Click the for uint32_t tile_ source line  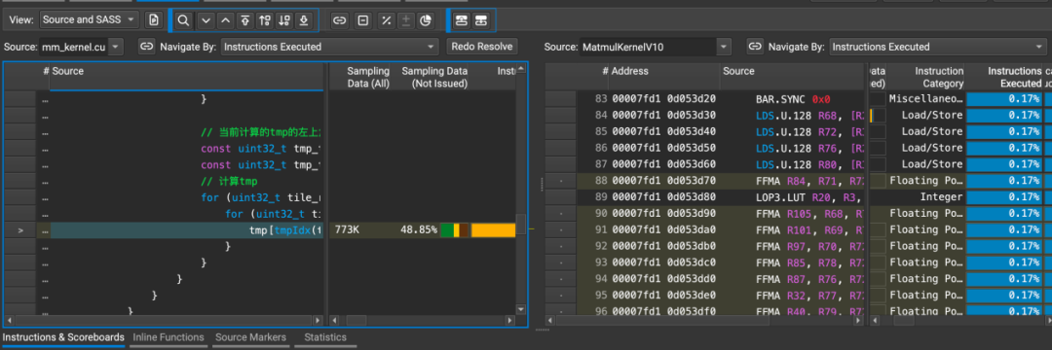pos(187,197)
